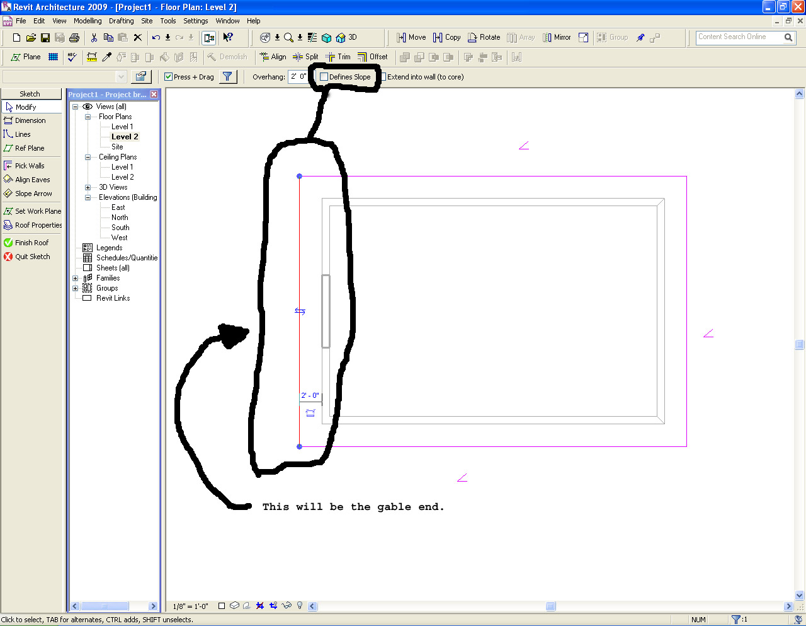
Task: Collapse the Ceiling Plans node
Action: point(88,157)
